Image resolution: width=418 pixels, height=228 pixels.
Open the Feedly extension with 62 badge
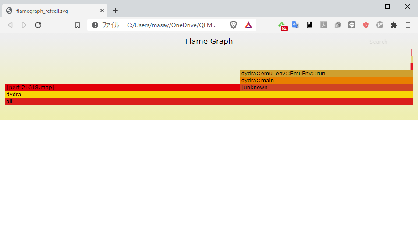point(283,26)
